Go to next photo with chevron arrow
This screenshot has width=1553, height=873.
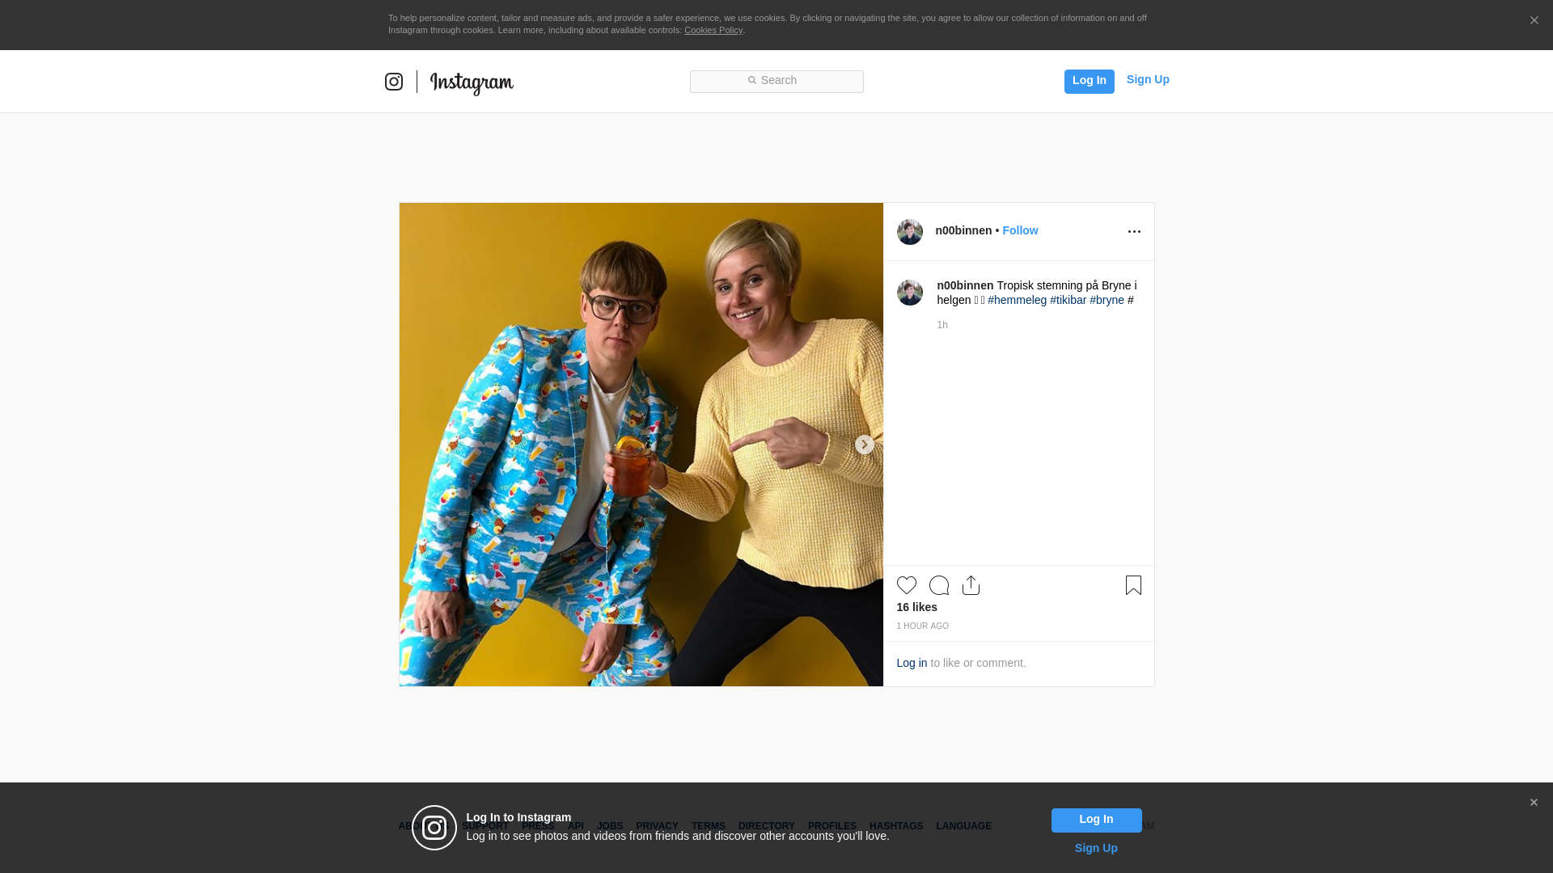[x=864, y=445]
